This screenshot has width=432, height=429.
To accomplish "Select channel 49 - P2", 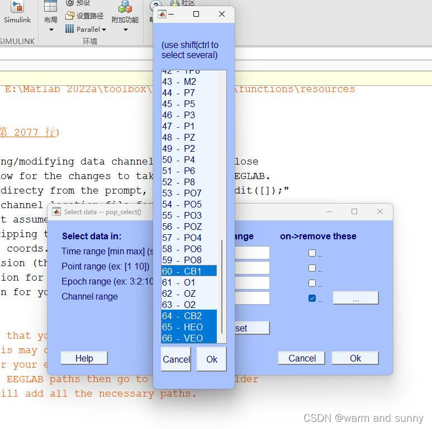I will (x=189, y=148).
